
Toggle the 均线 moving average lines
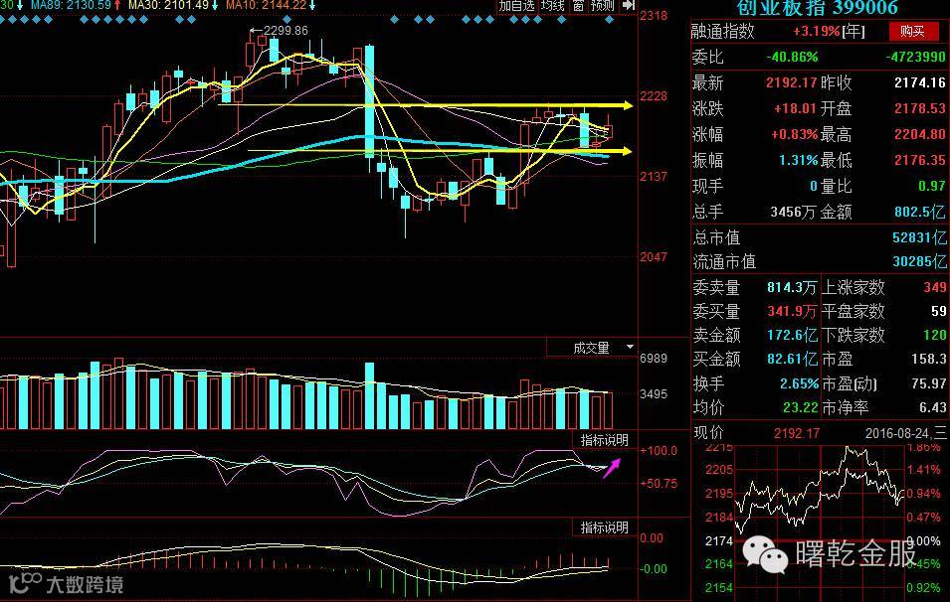[553, 5]
